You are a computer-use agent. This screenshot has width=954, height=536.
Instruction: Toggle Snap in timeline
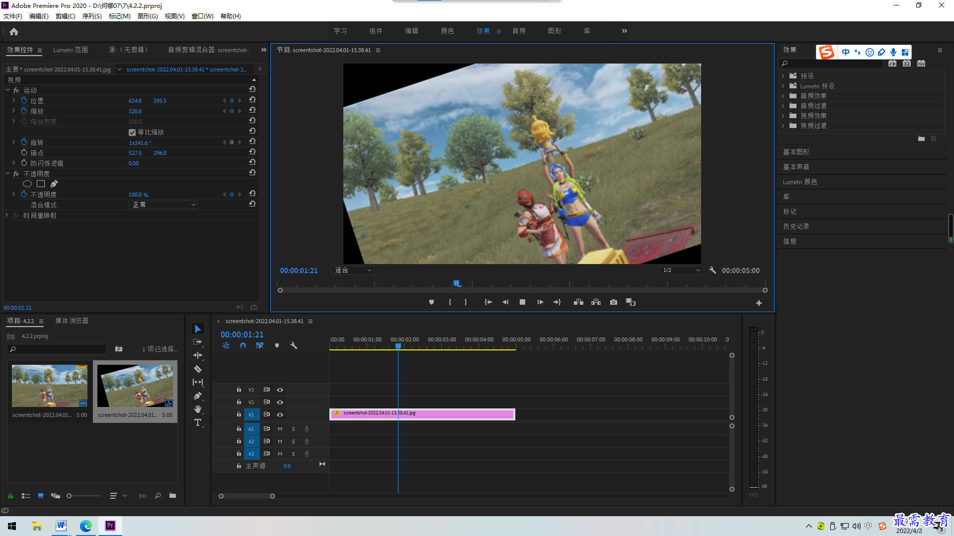click(x=243, y=345)
